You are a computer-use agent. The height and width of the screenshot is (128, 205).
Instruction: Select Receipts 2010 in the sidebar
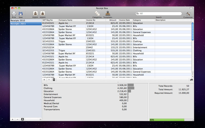coord(26,20)
